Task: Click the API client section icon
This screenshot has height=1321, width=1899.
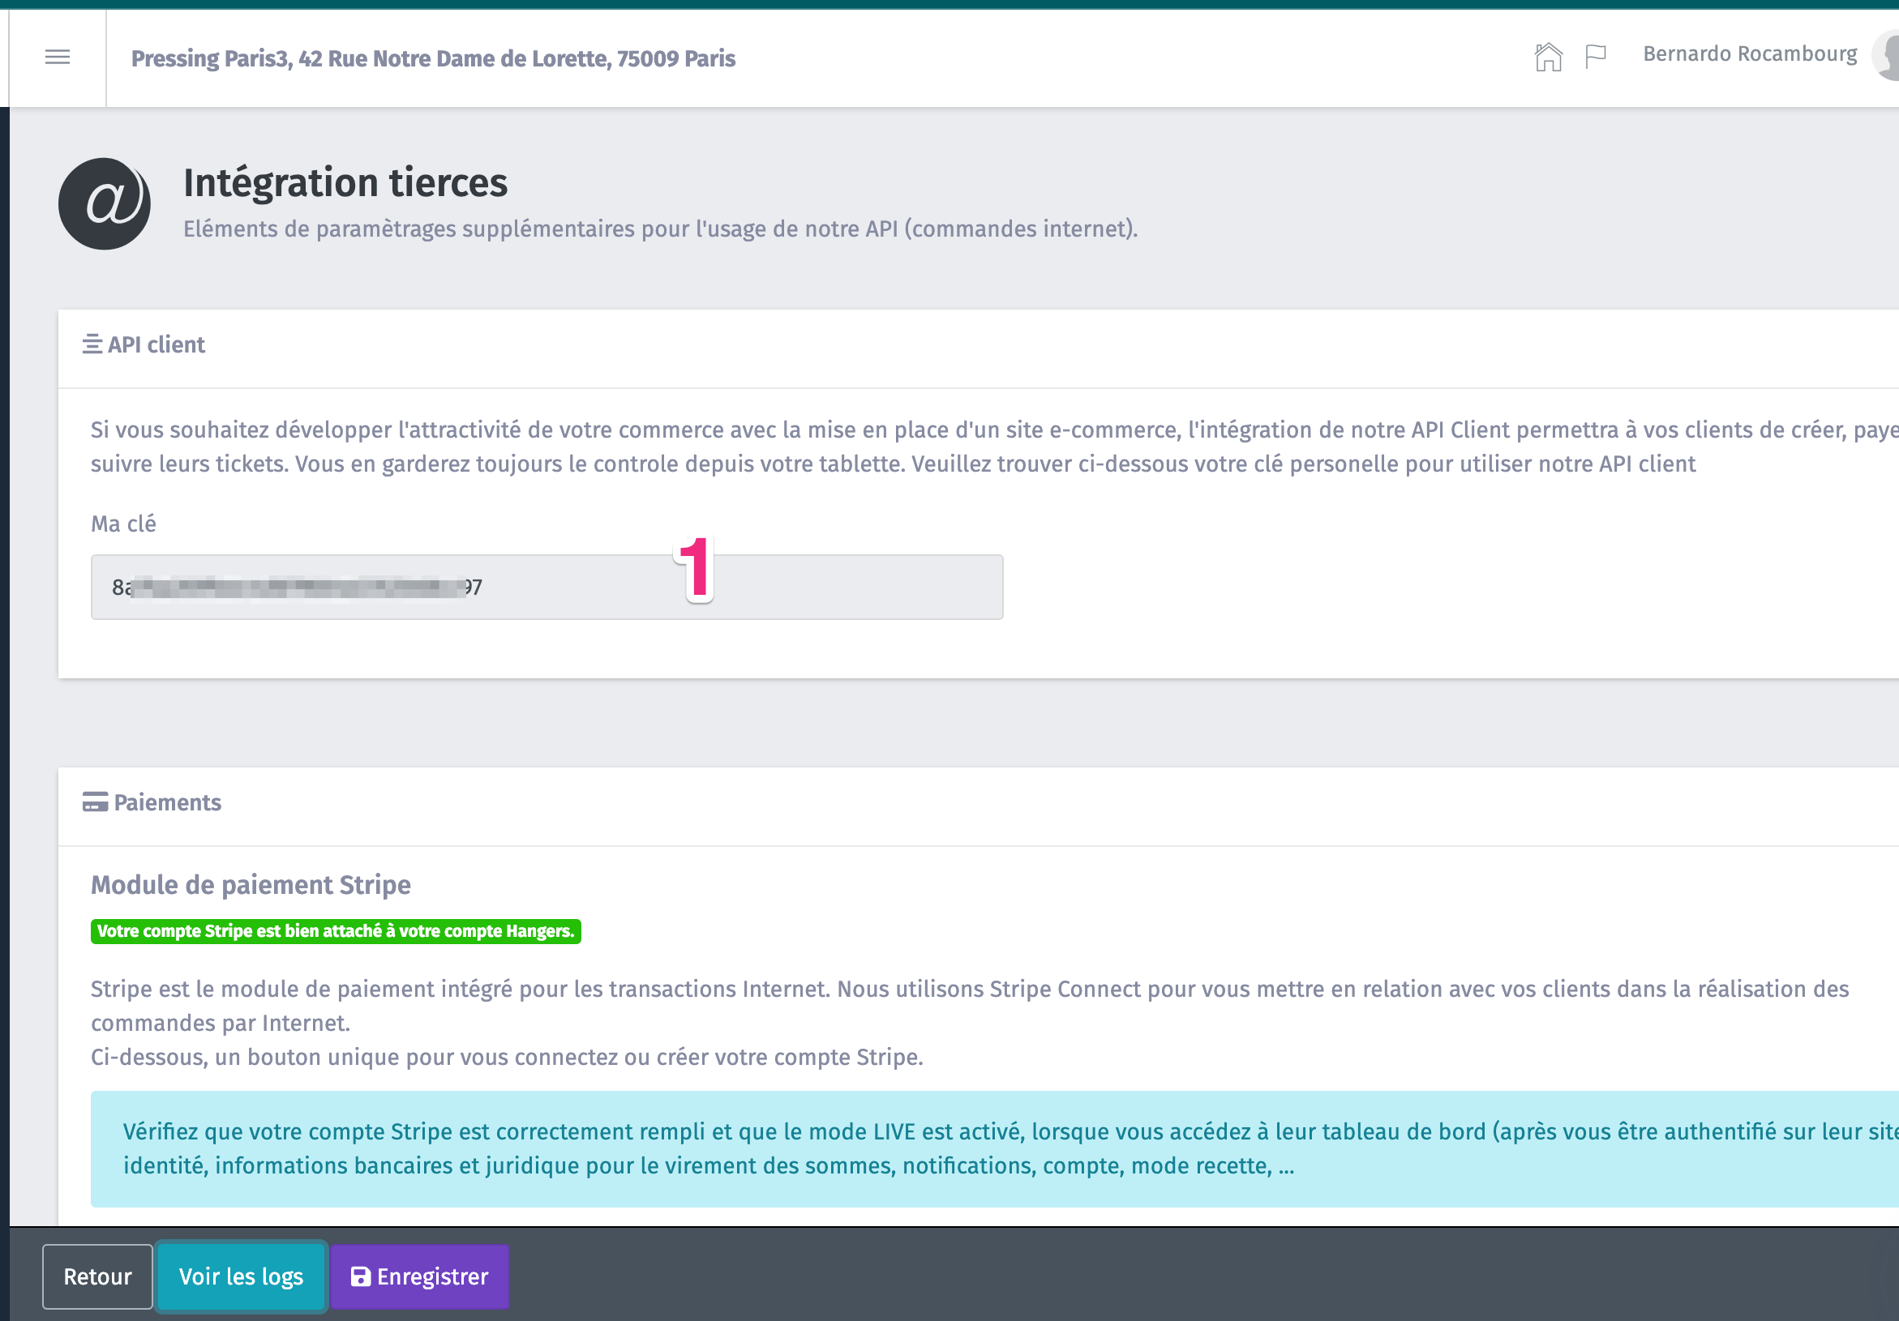Action: 92,344
